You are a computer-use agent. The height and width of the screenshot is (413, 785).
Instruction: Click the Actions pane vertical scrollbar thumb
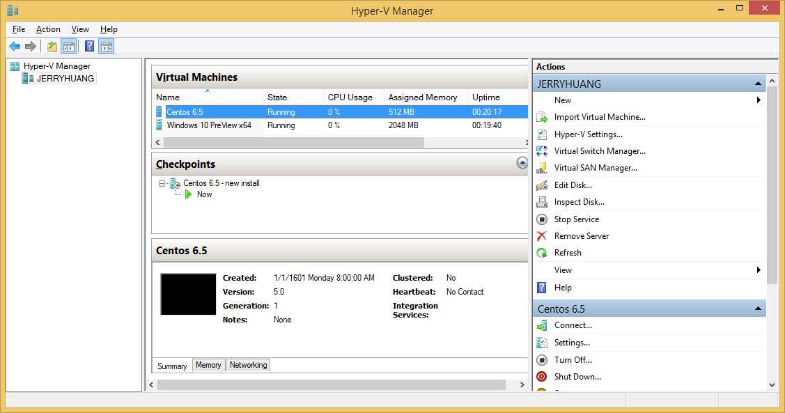[772, 185]
